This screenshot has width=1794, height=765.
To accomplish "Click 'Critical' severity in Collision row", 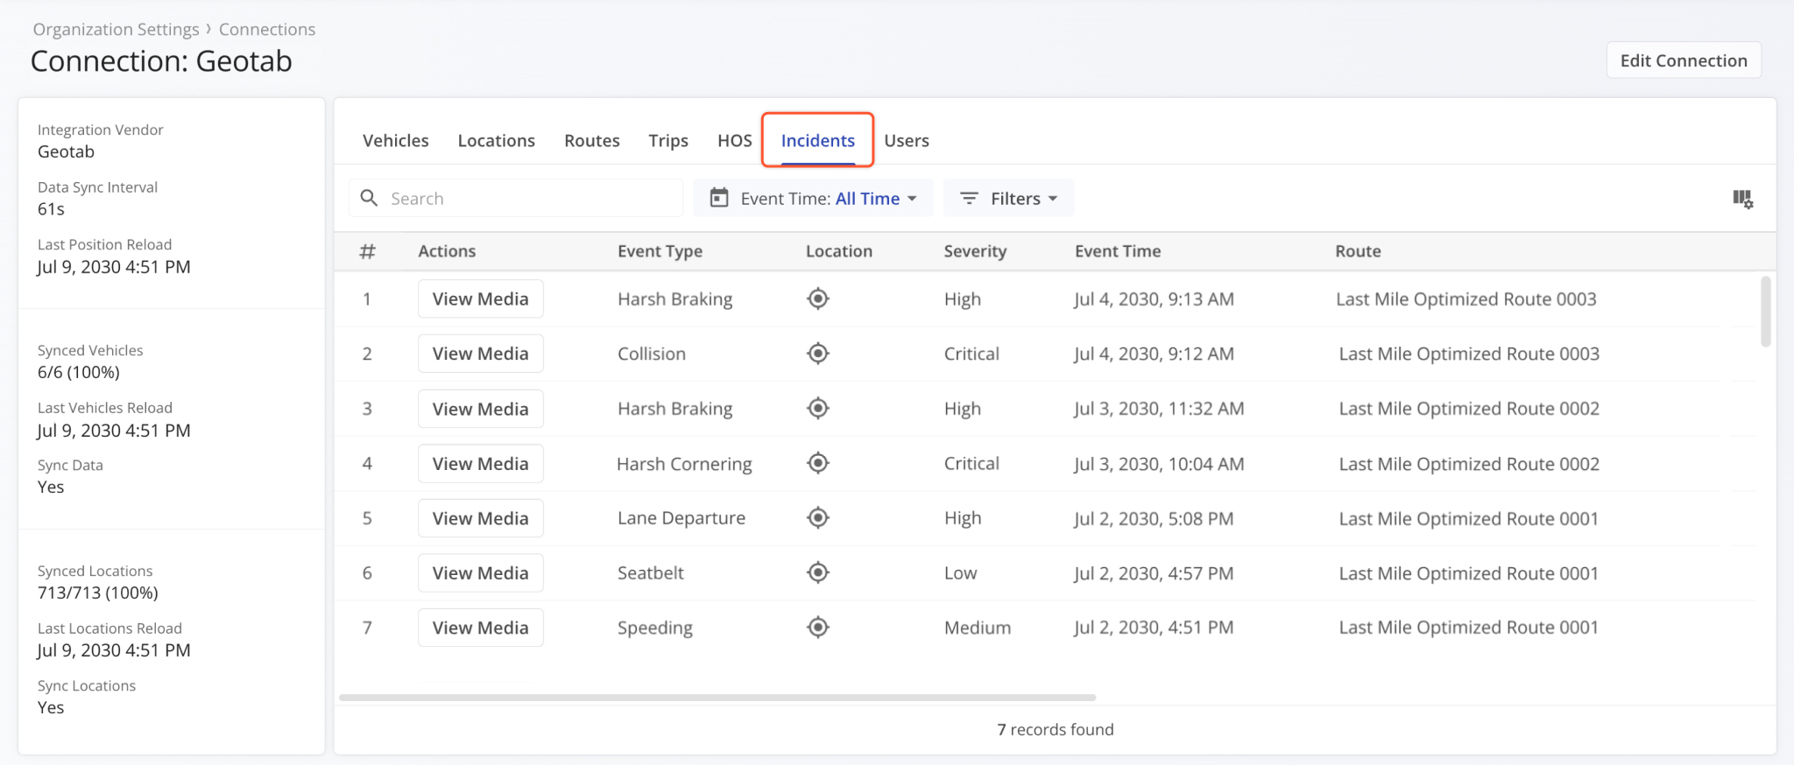I will point(971,354).
